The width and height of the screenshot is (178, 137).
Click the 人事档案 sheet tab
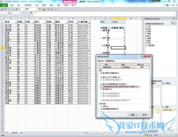coord(14,133)
